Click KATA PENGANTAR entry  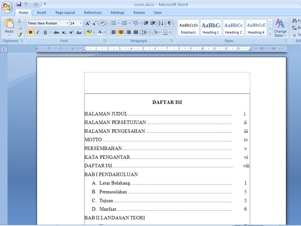[107, 157]
